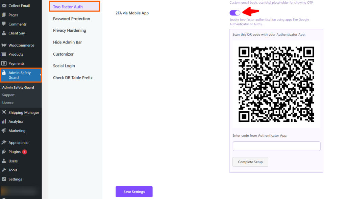Disable the 2FA via Mobile App toggle

coord(235,12)
